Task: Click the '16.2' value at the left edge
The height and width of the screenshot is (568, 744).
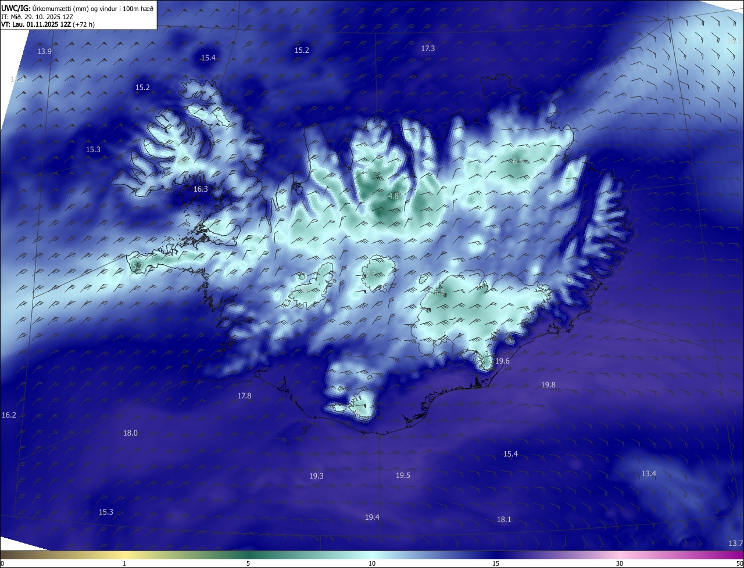Action: coord(9,415)
